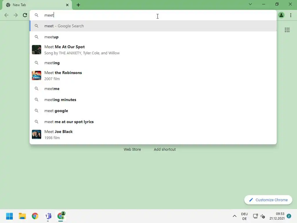Click Meet Me At Our Spot thumbnail
The width and height of the screenshot is (297, 223).
(x=37, y=50)
